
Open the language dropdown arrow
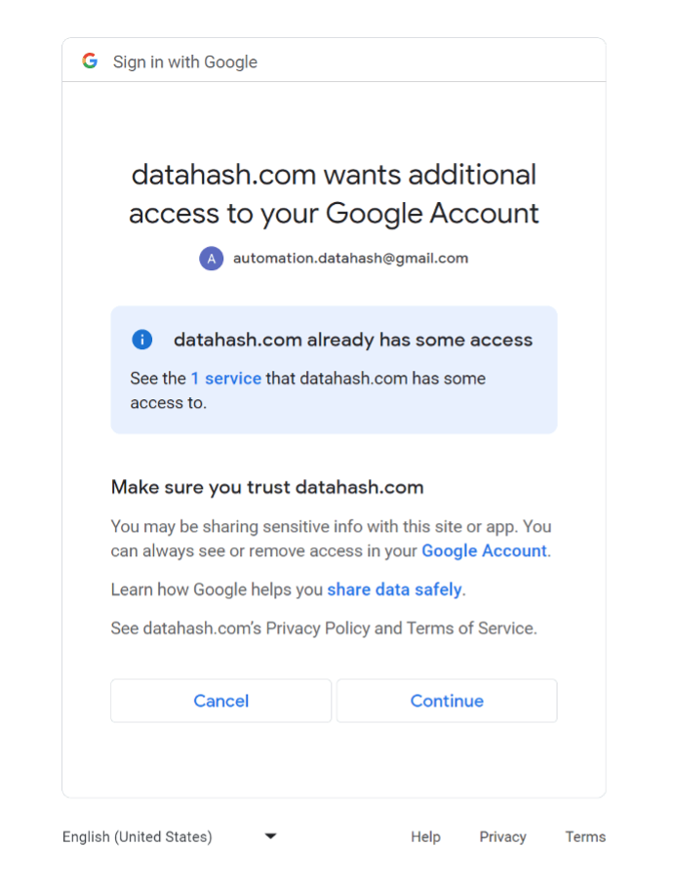click(x=271, y=836)
